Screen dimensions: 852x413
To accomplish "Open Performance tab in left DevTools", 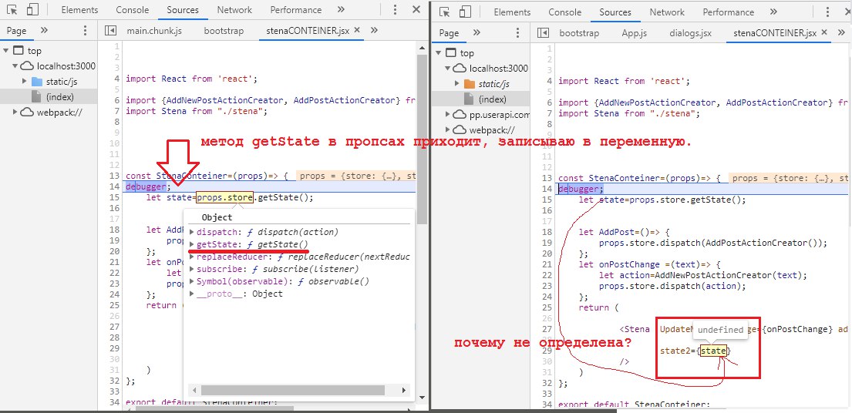I will (295, 10).
